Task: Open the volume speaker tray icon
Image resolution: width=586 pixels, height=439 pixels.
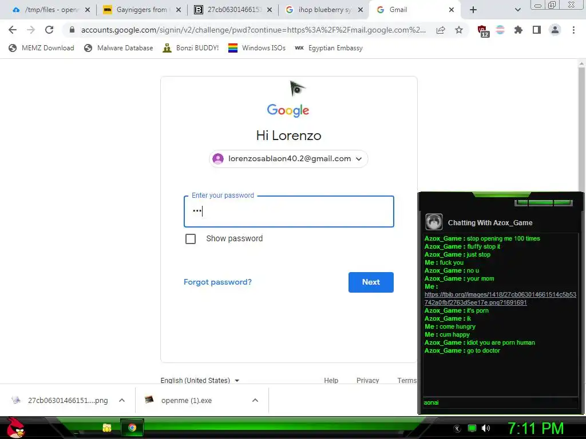Action: (486, 428)
